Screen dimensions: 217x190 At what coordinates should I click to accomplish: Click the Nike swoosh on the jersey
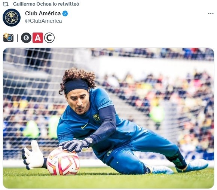point(85,126)
